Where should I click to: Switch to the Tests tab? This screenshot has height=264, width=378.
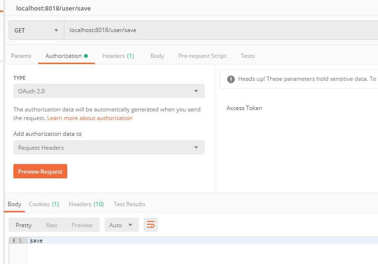pyautogui.click(x=248, y=56)
